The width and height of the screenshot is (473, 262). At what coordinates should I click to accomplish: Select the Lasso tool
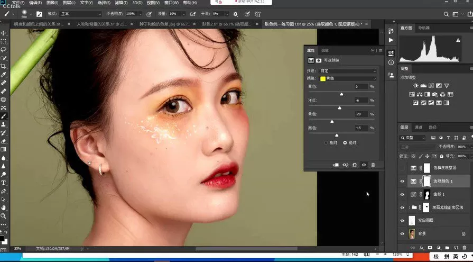pyautogui.click(x=4, y=49)
